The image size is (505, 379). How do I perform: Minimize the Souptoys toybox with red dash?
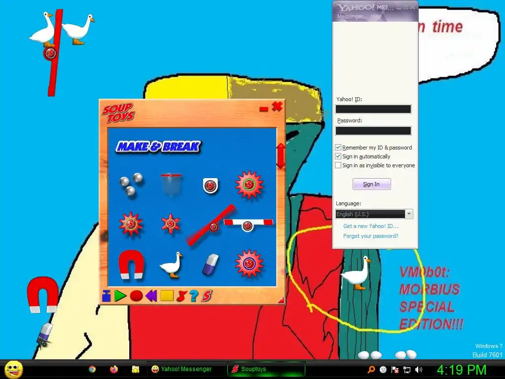click(x=264, y=109)
